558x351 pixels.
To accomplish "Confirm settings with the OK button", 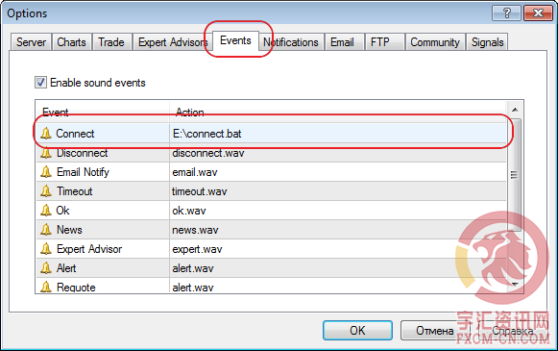I will click(357, 331).
